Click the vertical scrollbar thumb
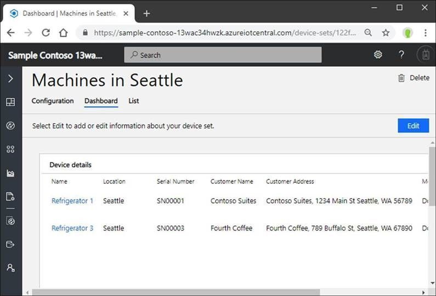 click(432, 176)
